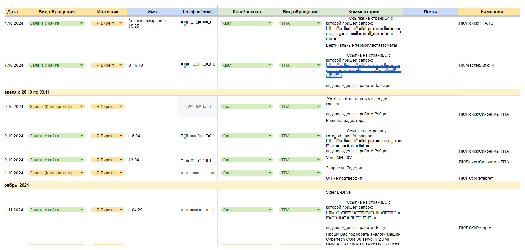Open 'Звонок (Коллтрекинг)' dropdown in the кресел row

click(82, 107)
